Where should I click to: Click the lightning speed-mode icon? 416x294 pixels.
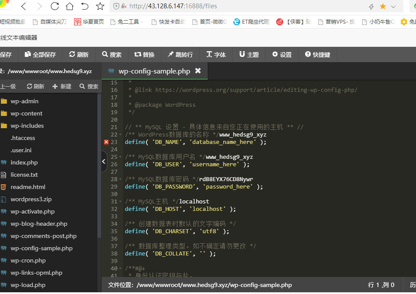click(371, 7)
